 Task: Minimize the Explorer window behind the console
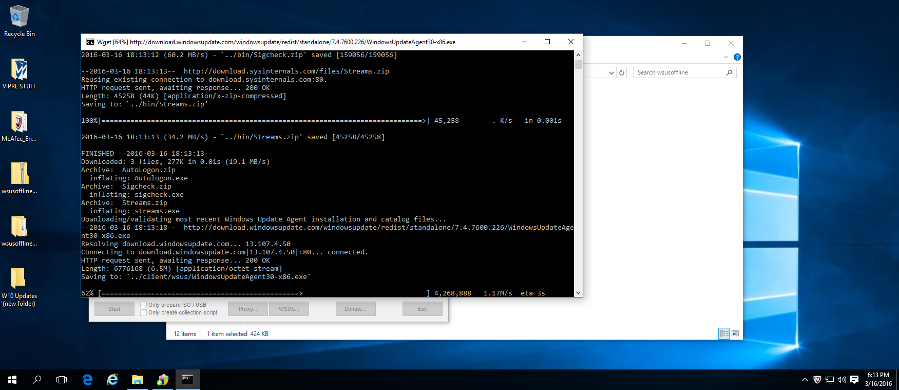[684, 43]
